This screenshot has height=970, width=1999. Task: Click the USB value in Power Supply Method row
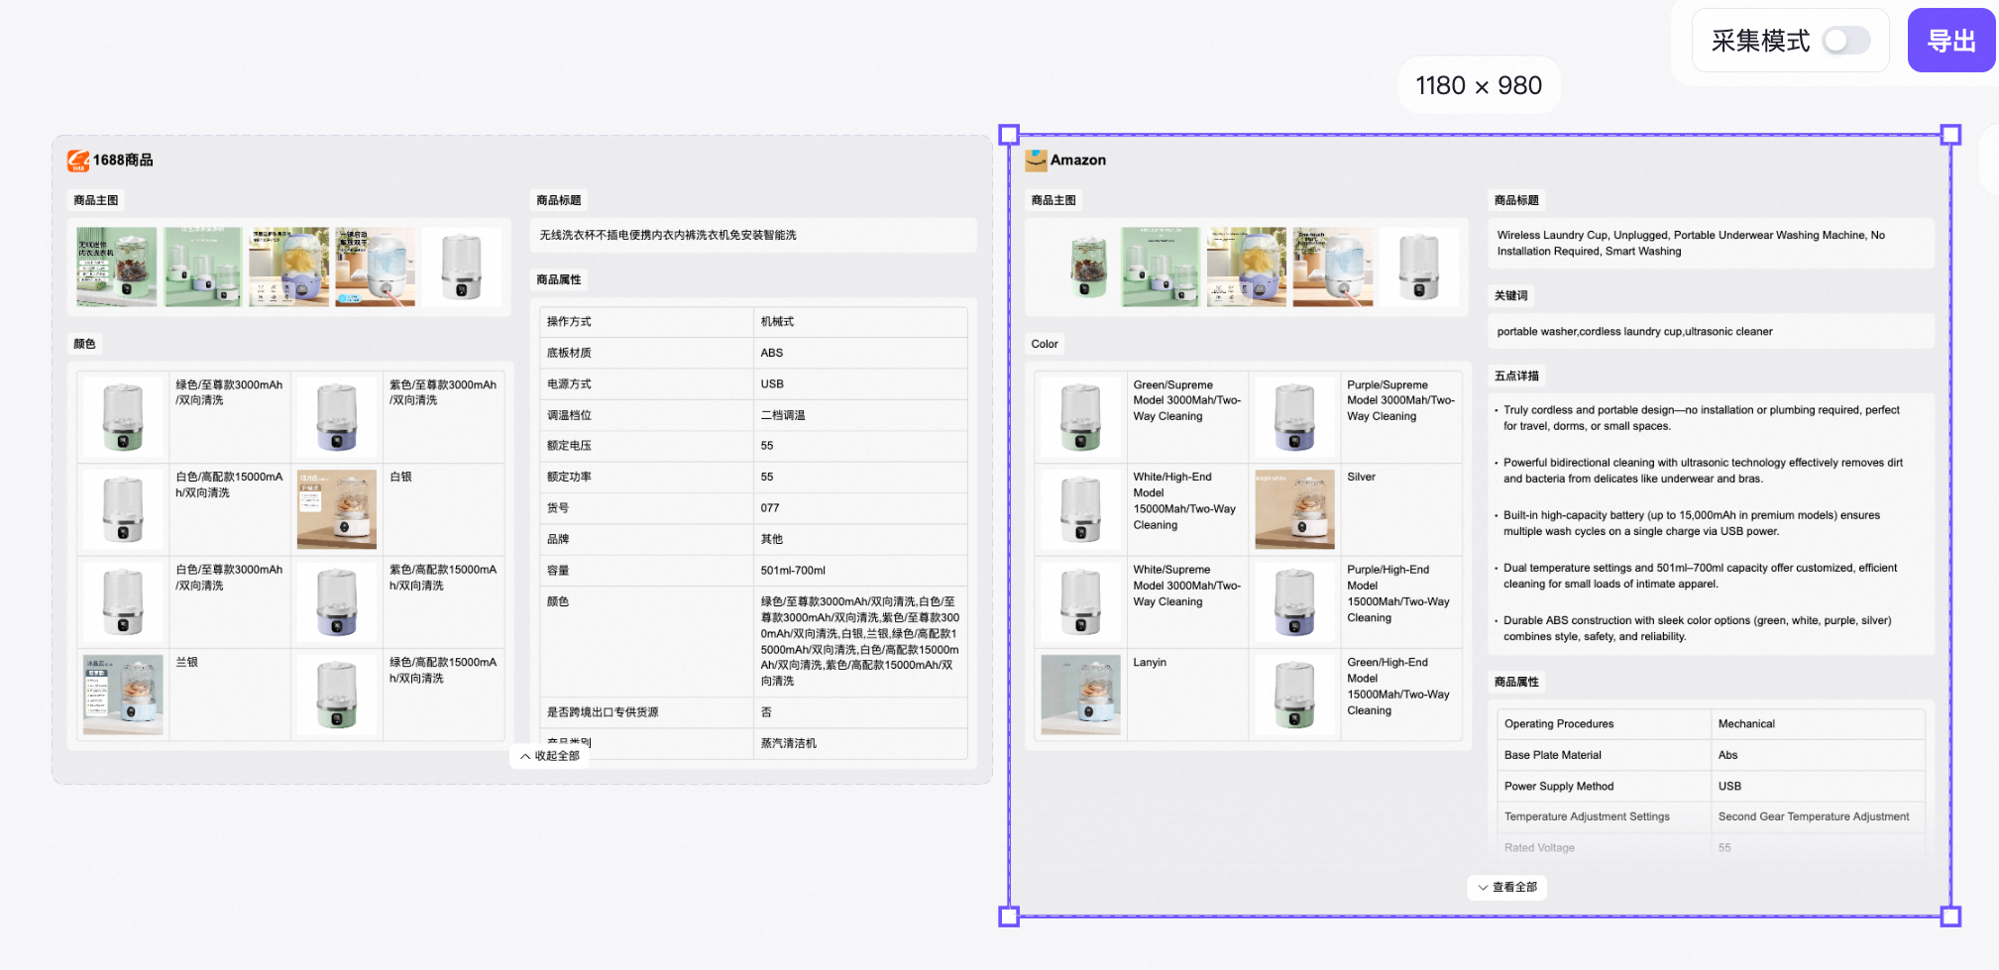[1727, 786]
